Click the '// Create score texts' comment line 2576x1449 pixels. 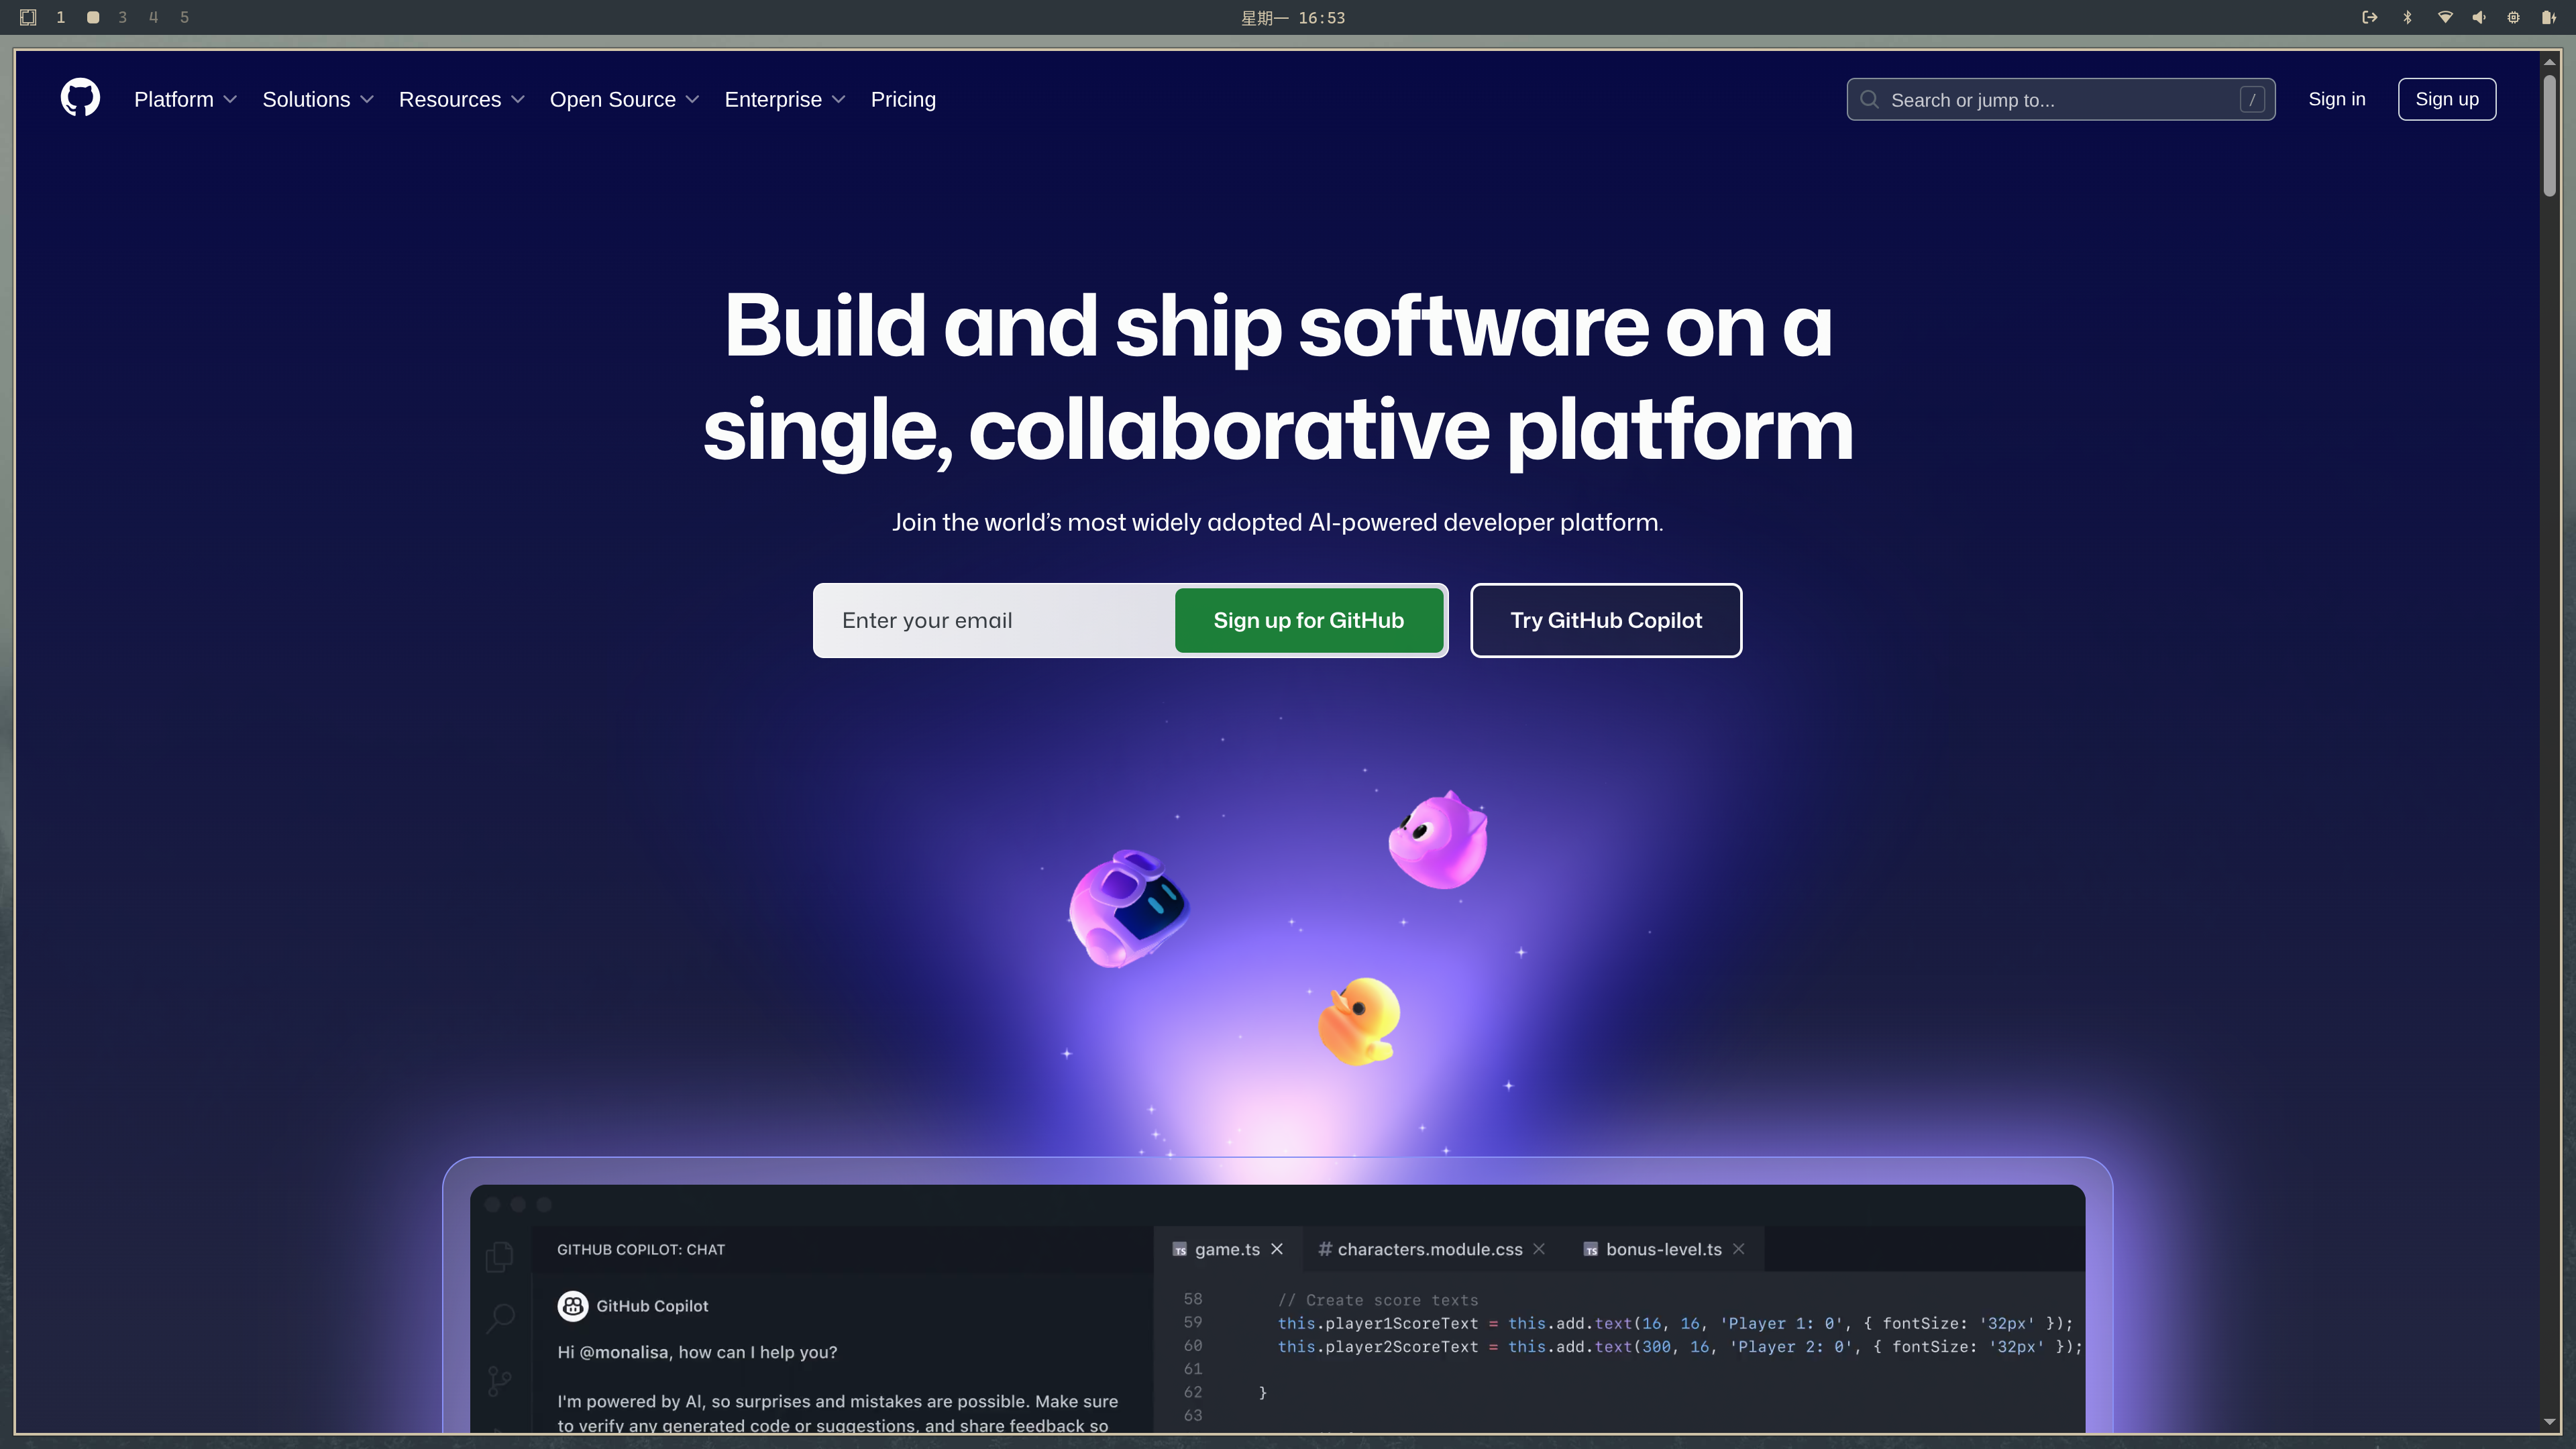(1377, 1300)
